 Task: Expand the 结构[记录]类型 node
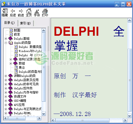click(x=11, y=59)
